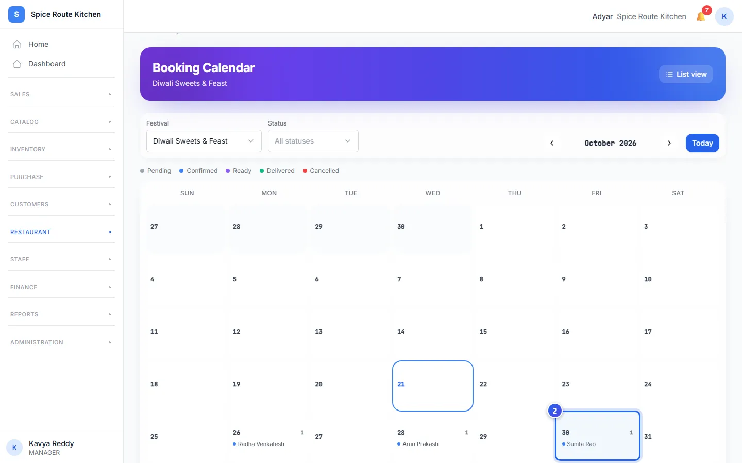Select calendar day 7
Viewport: 742px width, 463px height.
coord(433,281)
